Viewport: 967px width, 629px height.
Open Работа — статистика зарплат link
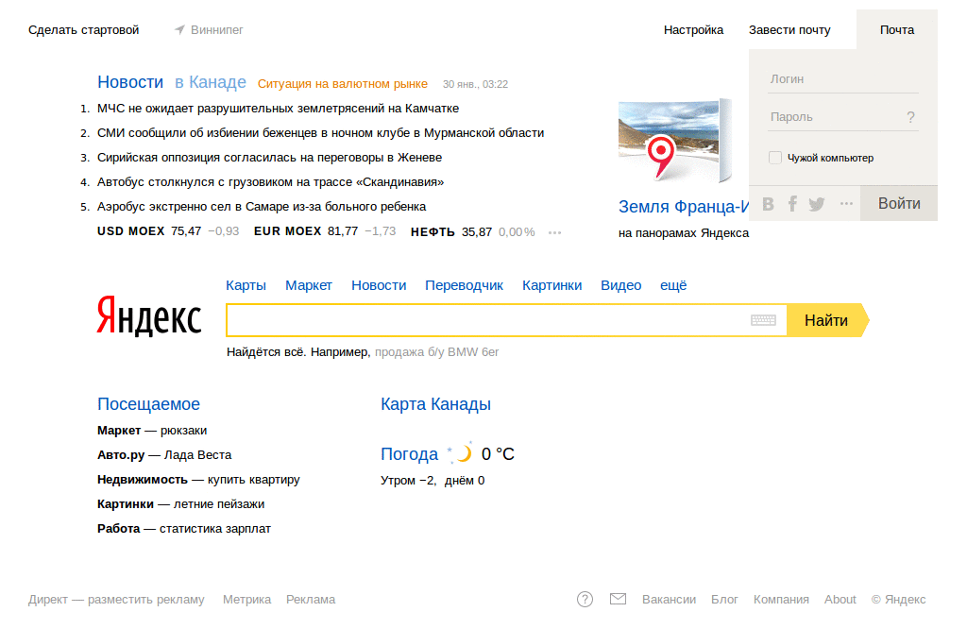coord(184,529)
